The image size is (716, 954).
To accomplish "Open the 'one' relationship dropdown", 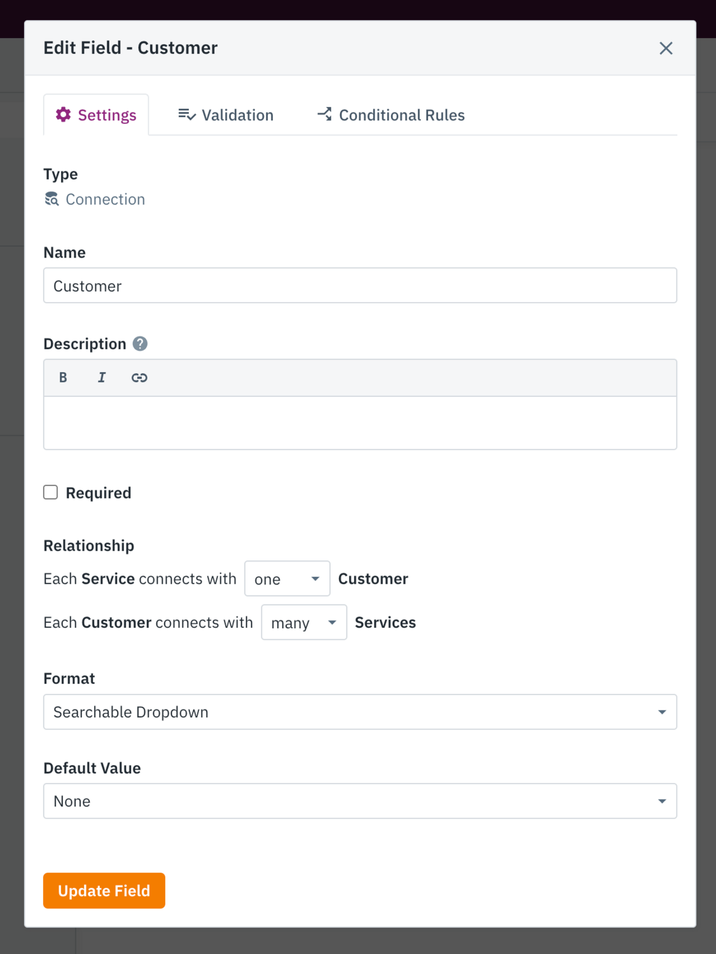I will click(287, 579).
